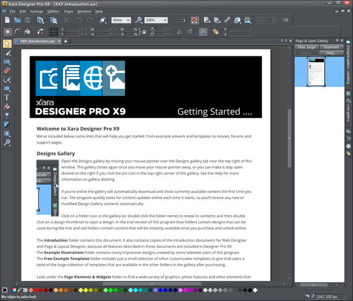Select the Rectangle tool
353x301 pixels.
click(7, 89)
